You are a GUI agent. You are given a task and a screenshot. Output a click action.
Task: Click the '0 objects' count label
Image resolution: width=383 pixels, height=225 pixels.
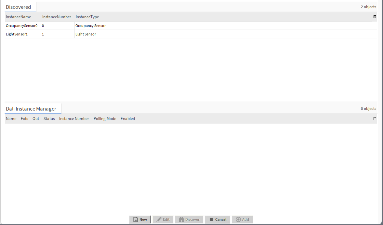pos(368,109)
